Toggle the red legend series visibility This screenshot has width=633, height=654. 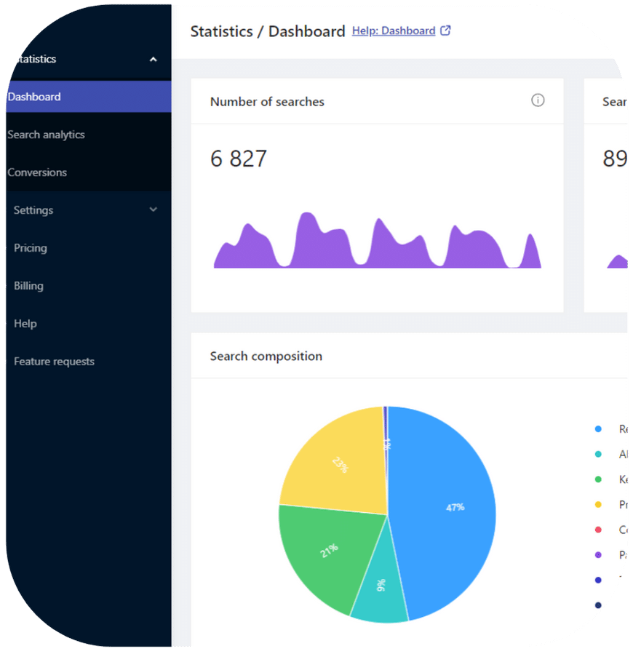[599, 530]
